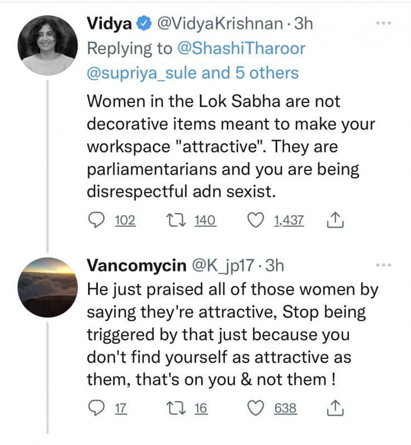Open Vancomycin's display name profile link
Screen dimensions: 411x445
[x=137, y=266]
